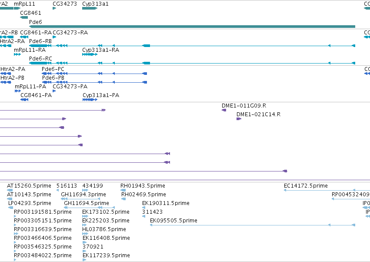The height and width of the screenshot is (262, 370).
Task: Click the EK116408.5prime EST label
Action: click(106, 238)
